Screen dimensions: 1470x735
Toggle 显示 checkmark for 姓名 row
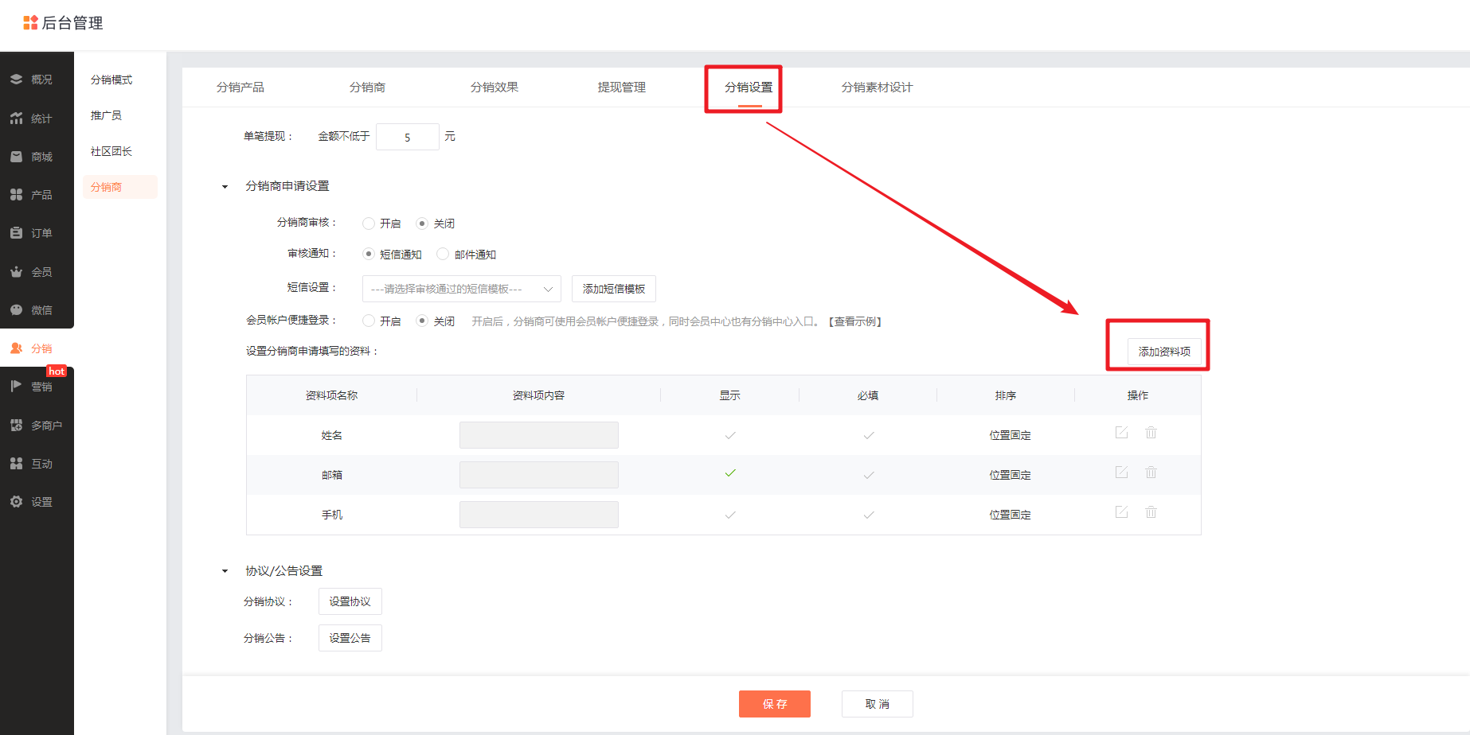click(730, 435)
